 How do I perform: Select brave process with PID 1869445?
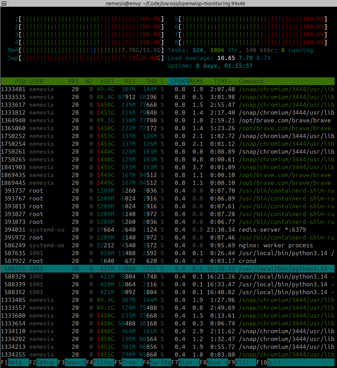(x=168, y=183)
